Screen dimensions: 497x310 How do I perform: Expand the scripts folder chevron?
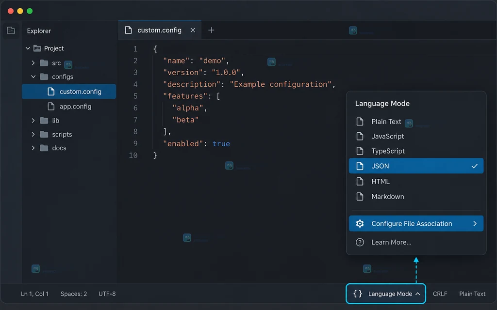[x=33, y=135]
